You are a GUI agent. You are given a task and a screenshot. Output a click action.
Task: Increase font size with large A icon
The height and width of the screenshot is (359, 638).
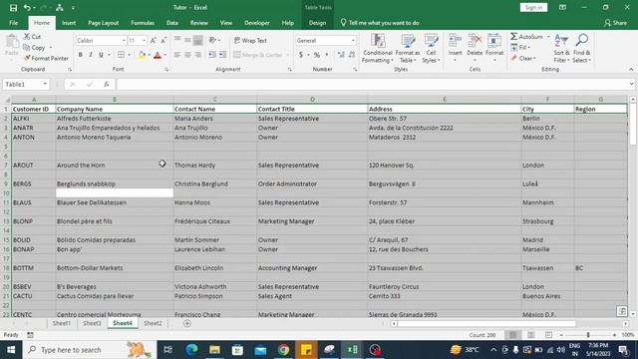(x=153, y=40)
